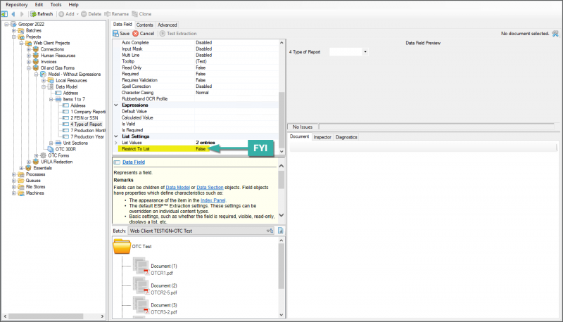Image resolution: width=563 pixels, height=322 pixels.
Task: Open the Batch selector dropdown
Action: 270,231
